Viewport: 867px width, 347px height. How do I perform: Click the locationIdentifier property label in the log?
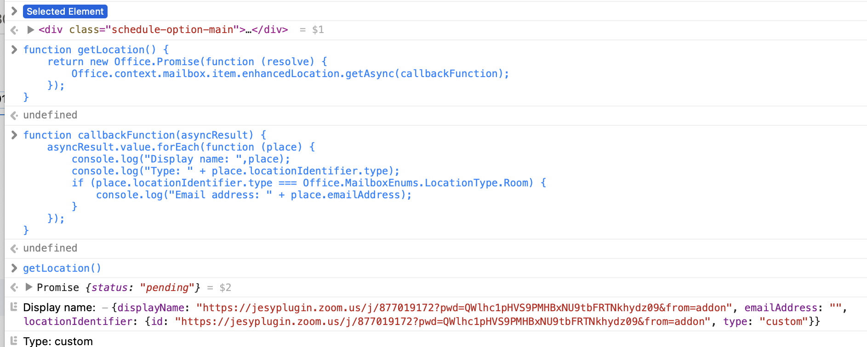pos(76,321)
